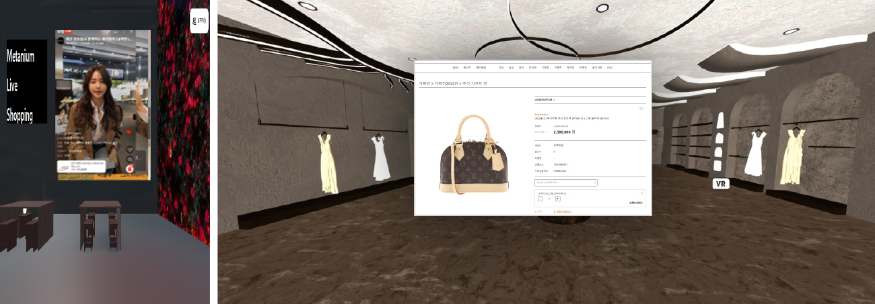Click the red round button in live video
Screen dimensions: 875x304
point(130,168)
